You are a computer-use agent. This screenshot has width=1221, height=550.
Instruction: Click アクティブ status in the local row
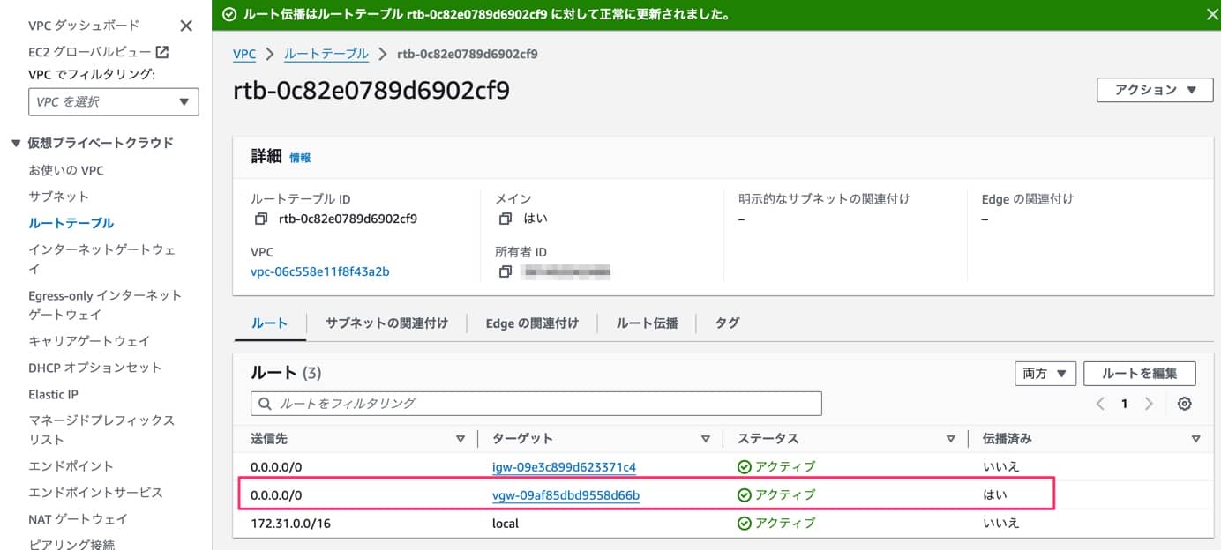[776, 524]
